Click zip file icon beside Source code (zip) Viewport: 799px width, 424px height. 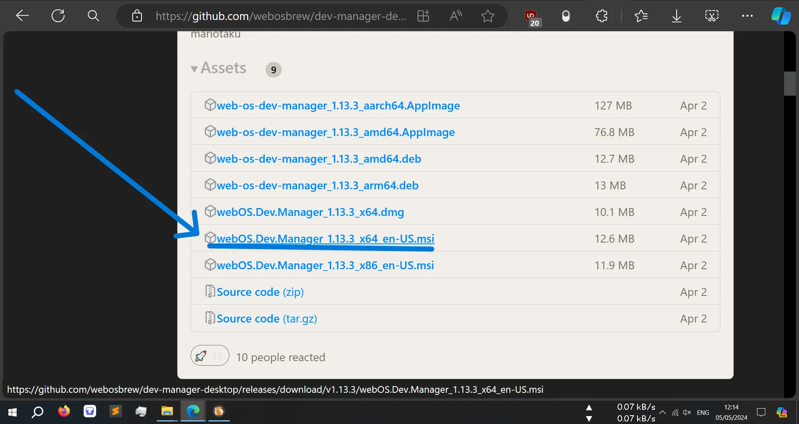pos(210,291)
